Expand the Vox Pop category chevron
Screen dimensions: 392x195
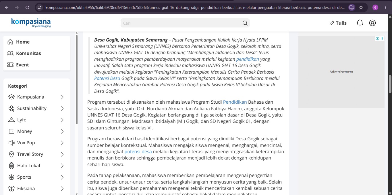point(62,143)
